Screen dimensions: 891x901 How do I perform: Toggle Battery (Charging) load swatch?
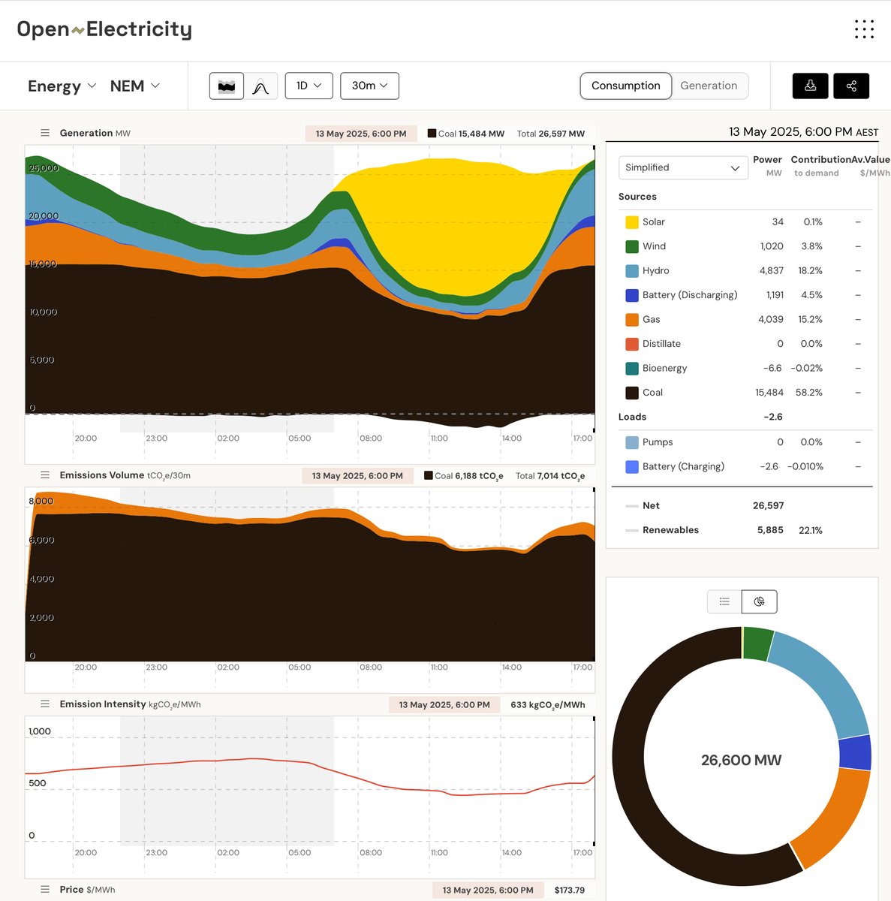pos(632,467)
